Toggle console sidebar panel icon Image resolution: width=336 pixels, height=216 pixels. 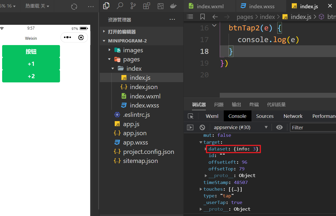[190, 127]
